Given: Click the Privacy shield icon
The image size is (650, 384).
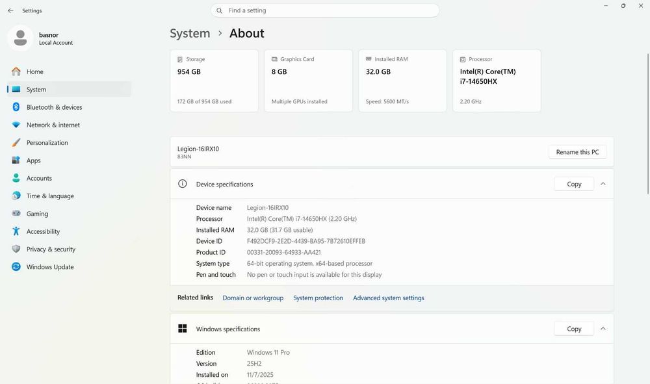Looking at the screenshot, I should 16,249.
